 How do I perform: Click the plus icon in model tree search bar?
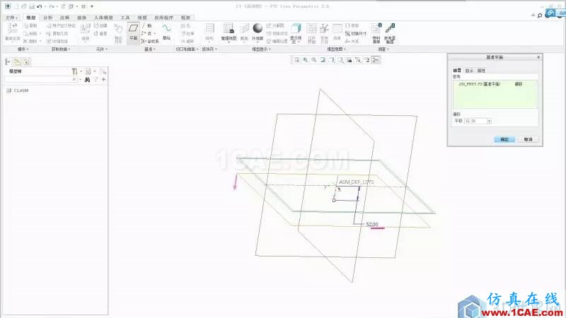click(x=103, y=79)
